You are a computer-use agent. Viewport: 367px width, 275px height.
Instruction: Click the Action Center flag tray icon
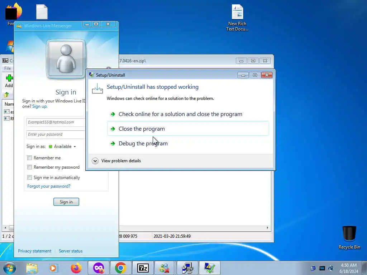tap(313, 268)
